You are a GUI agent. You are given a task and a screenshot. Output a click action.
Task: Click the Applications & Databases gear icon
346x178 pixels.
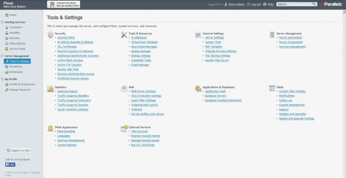point(198,88)
